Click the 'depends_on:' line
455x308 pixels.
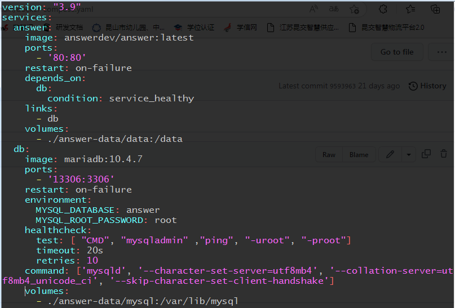tap(55, 78)
